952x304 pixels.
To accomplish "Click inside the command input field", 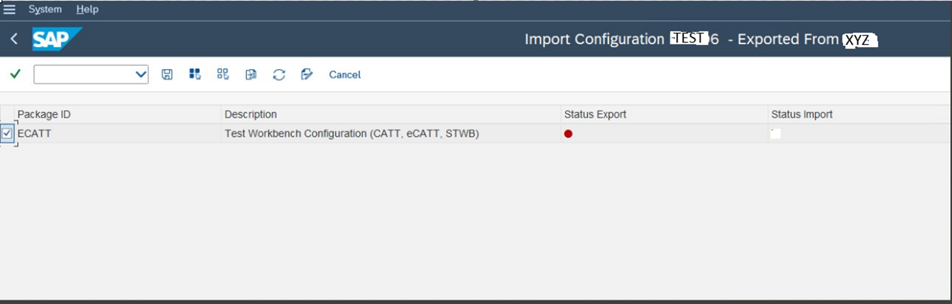I will coord(83,74).
